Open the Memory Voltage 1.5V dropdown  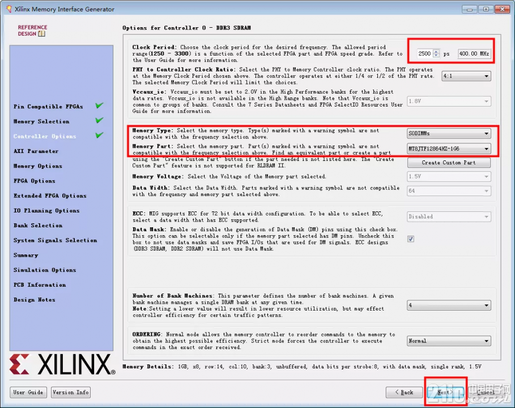[449, 176]
